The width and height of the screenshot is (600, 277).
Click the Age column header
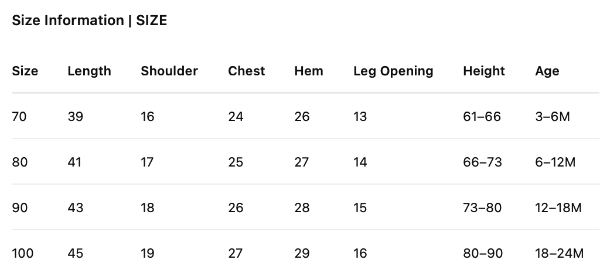pos(547,71)
